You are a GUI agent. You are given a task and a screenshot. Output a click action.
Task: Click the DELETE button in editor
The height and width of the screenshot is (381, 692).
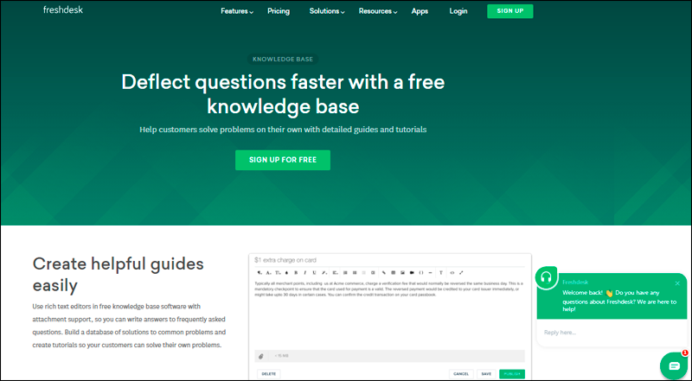pyautogui.click(x=269, y=374)
